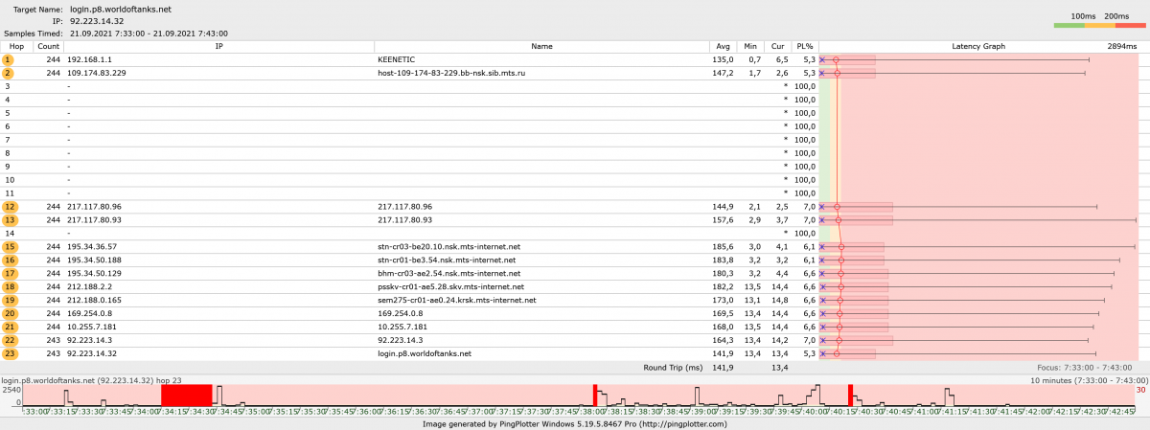Select the login.p8.worldoftanks.net row name
This screenshot has height=430, width=1150.
click(425, 354)
